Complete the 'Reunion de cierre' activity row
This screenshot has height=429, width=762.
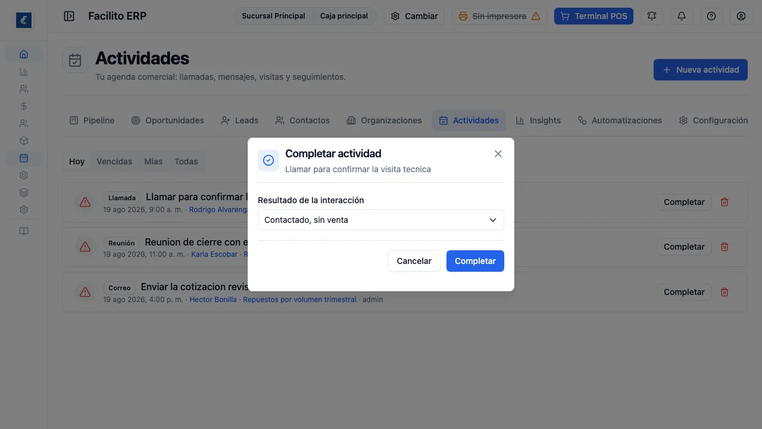coord(684,247)
